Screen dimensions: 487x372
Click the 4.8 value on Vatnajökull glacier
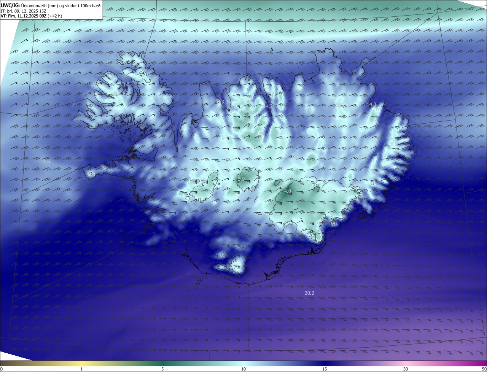288,191
